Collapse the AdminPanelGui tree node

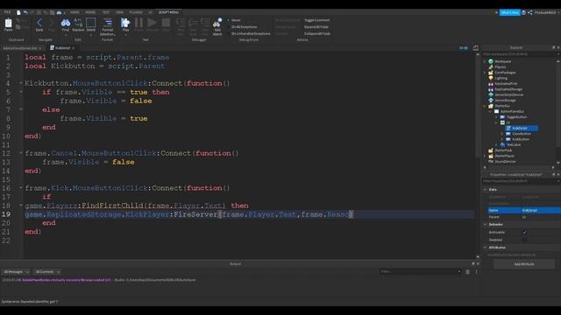(x=491, y=111)
